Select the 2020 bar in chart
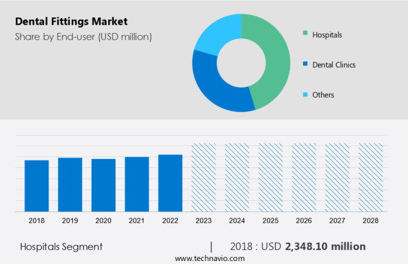The height and width of the screenshot is (264, 408). (103, 185)
